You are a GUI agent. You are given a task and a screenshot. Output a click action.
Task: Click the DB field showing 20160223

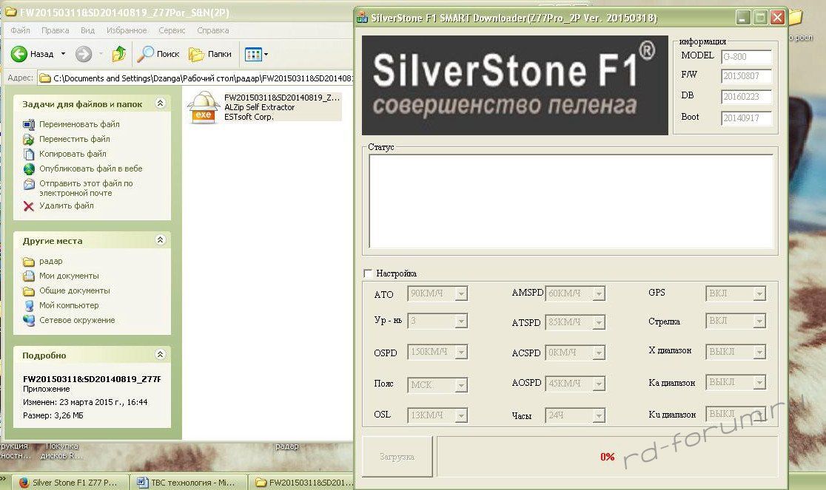click(747, 97)
